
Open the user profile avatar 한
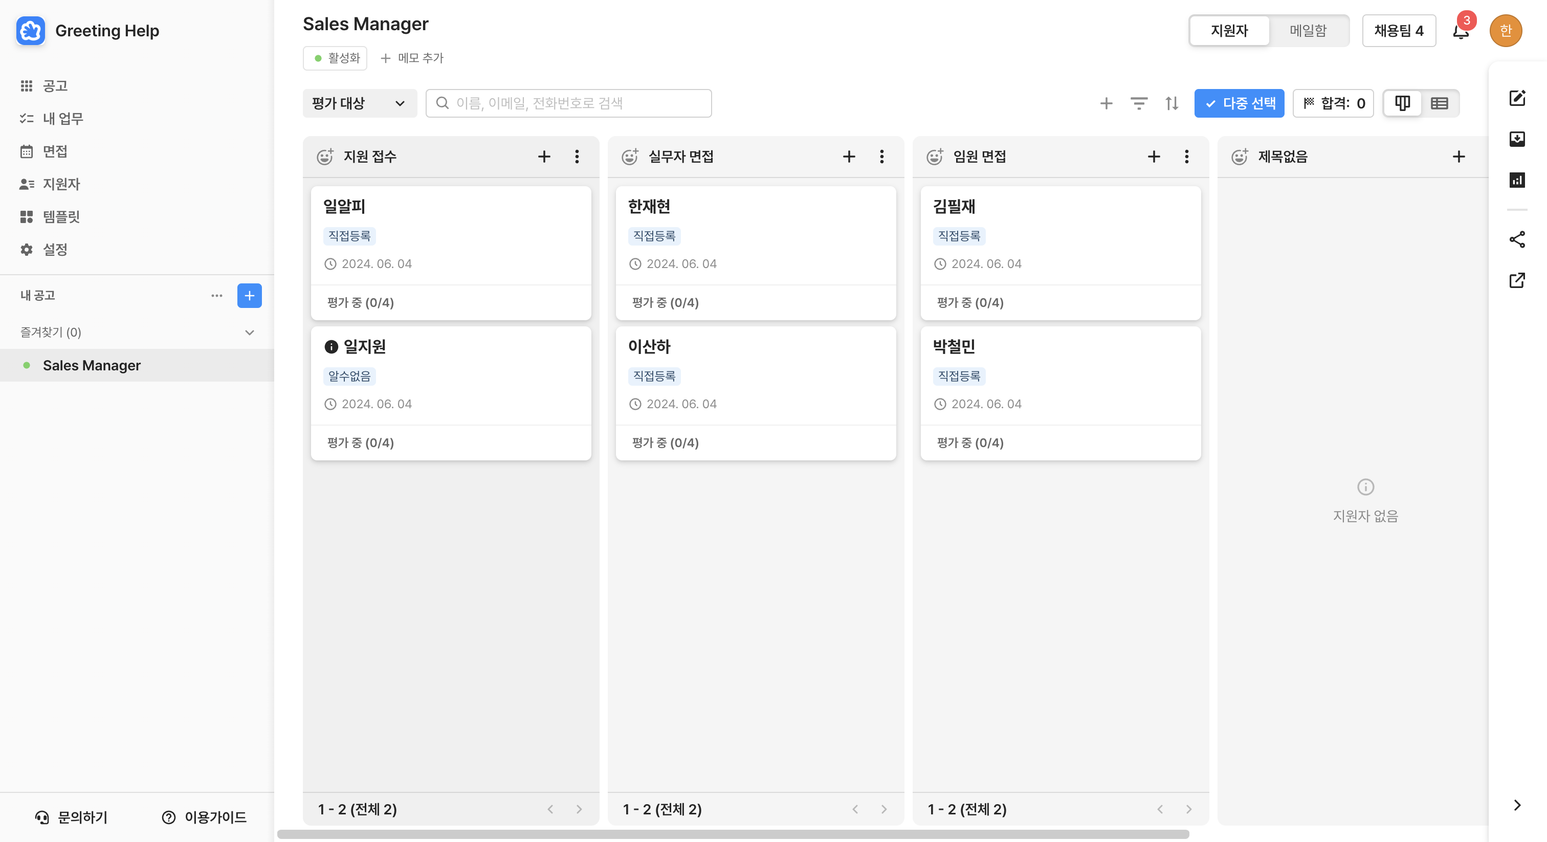pos(1506,31)
